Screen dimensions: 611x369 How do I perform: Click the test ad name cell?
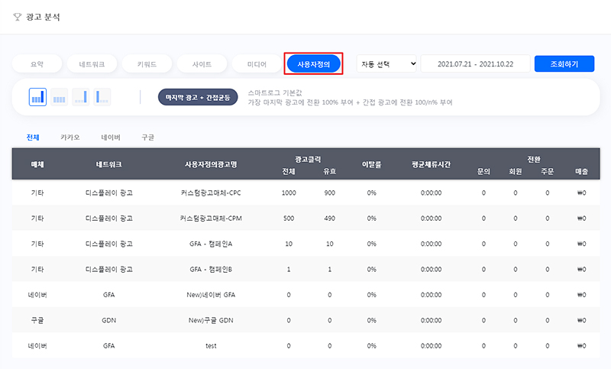211,346
